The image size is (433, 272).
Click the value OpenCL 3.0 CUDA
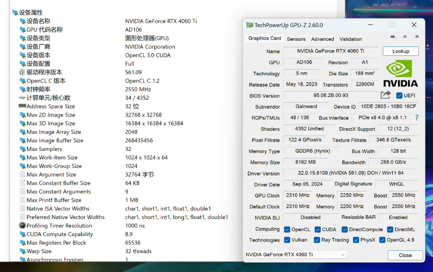click(x=148, y=55)
